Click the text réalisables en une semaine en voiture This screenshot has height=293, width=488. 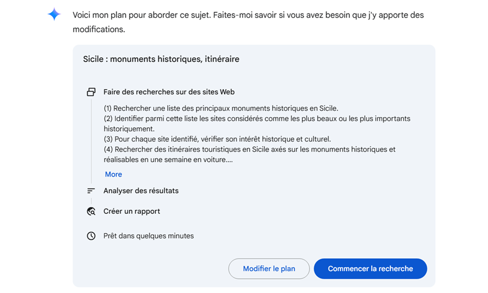[x=168, y=160]
